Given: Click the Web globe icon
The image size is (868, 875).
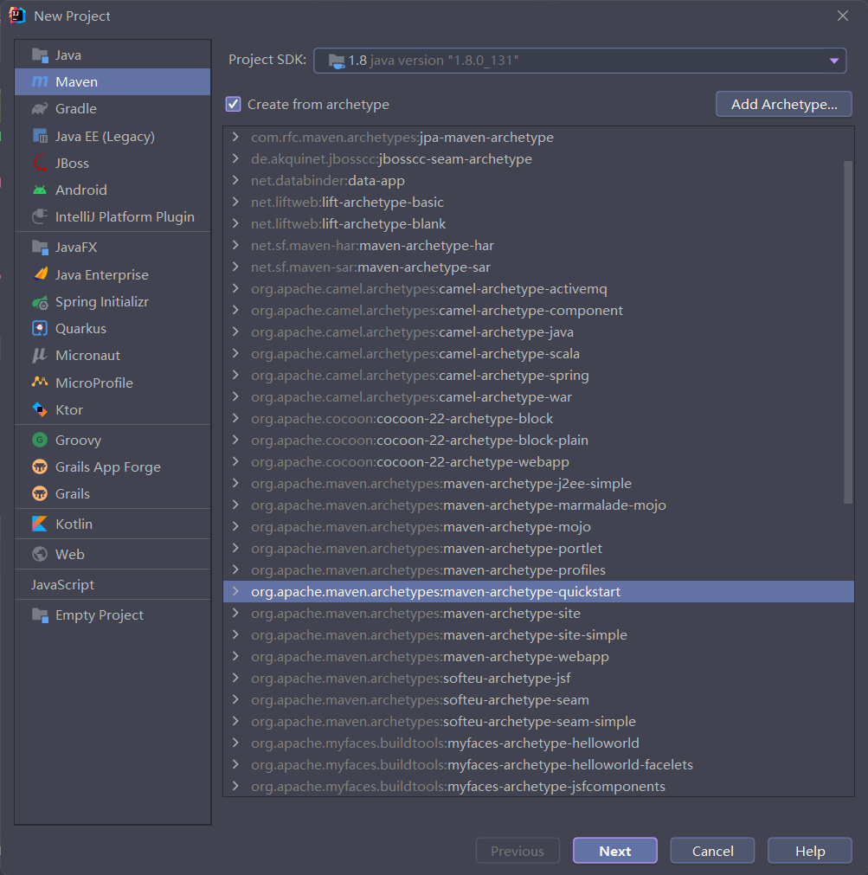Looking at the screenshot, I should coord(40,554).
